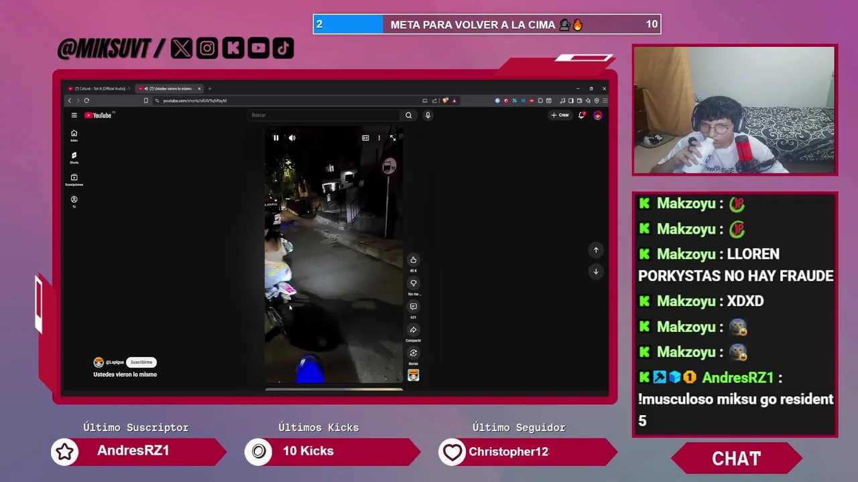Mute the Short with the speaker icon

coord(292,138)
